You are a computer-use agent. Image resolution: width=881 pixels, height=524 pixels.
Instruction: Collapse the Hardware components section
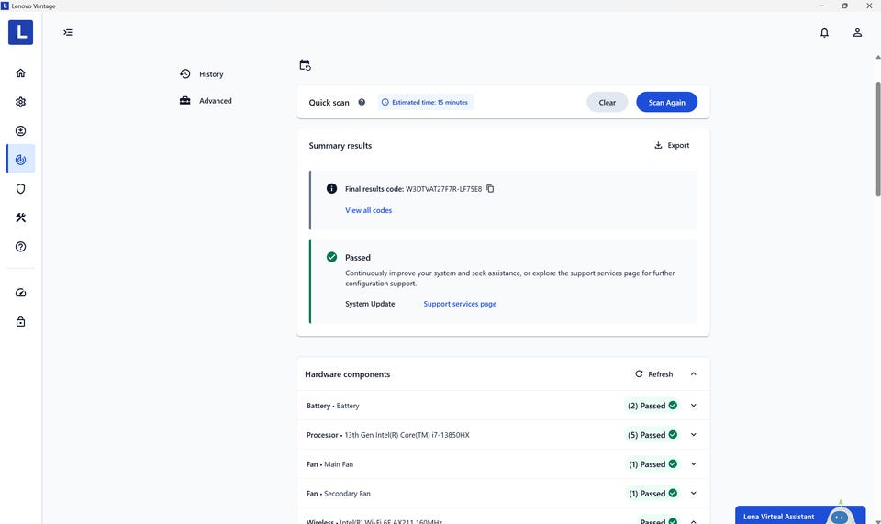694,374
